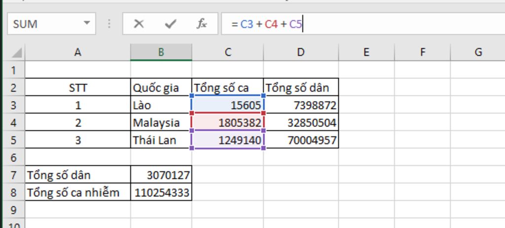Click STT cell with number 3
The width and height of the screenshot is (505, 228).
point(77,140)
